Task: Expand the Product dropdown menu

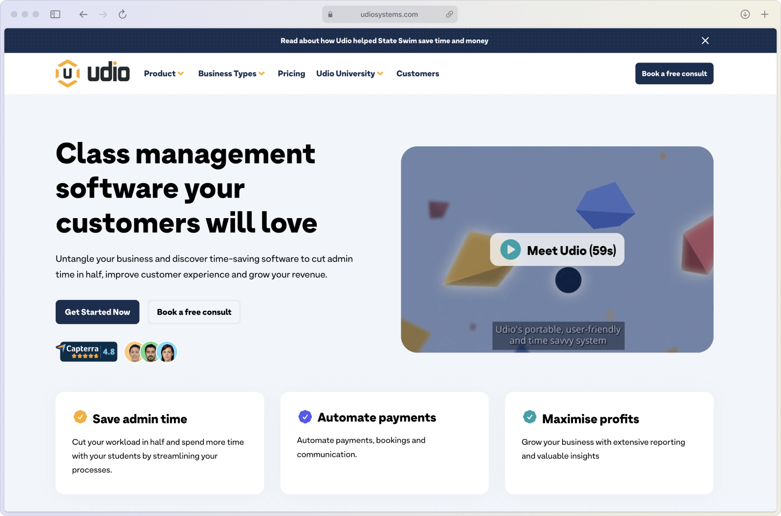Action: 164,73
